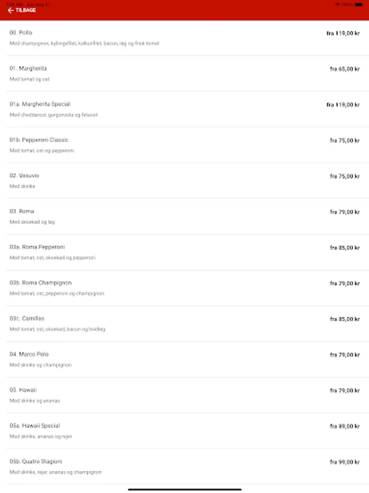The width and height of the screenshot is (369, 493).
Task: Select 03b. Roma Champignon
Action: [x=185, y=288]
